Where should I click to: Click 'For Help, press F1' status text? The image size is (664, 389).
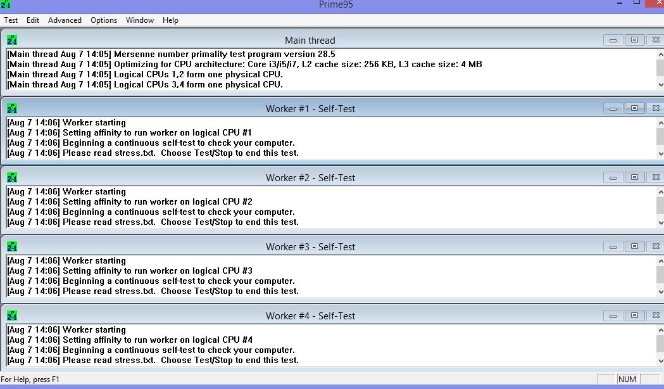30,379
